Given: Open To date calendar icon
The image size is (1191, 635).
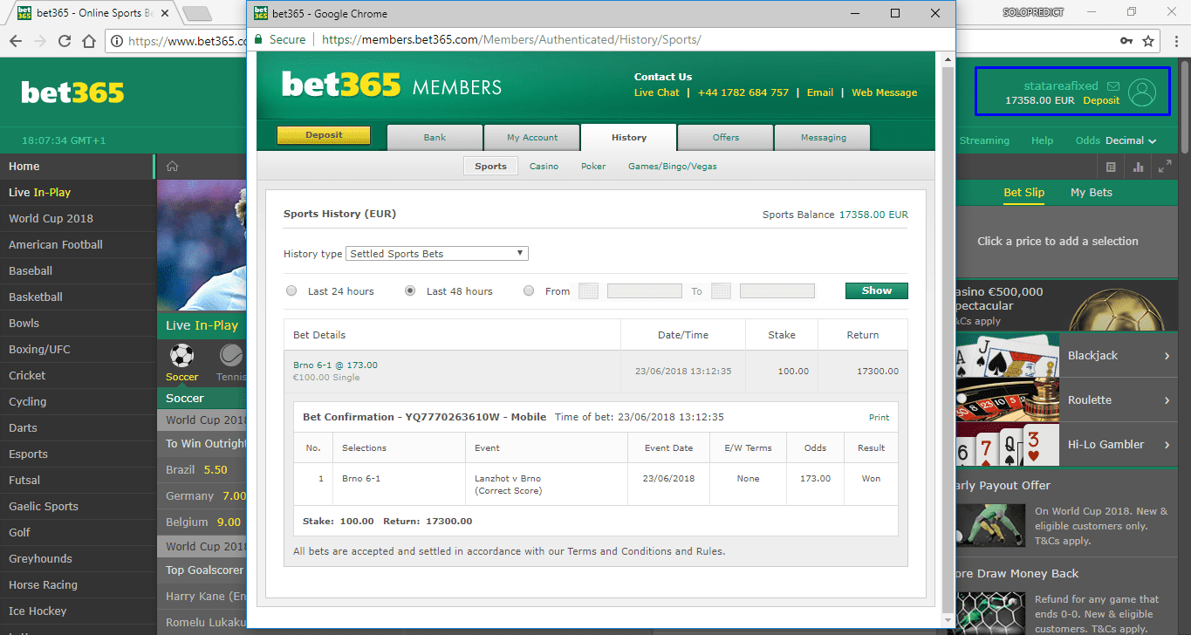Looking at the screenshot, I should click(x=721, y=291).
